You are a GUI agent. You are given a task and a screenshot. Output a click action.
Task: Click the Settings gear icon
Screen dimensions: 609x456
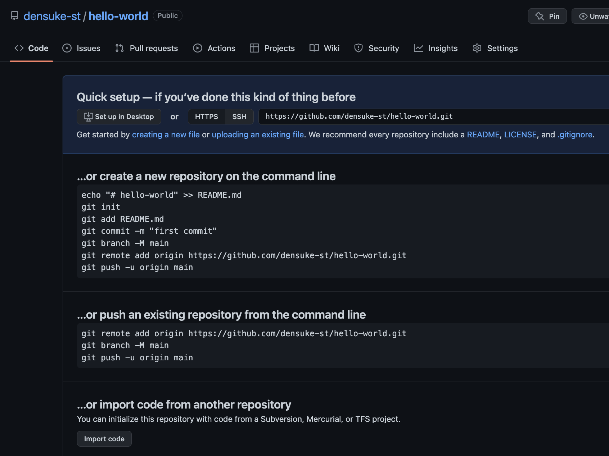(477, 48)
